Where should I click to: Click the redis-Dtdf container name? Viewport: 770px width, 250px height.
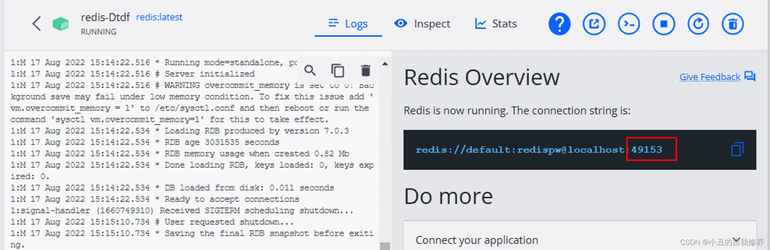pyautogui.click(x=105, y=17)
